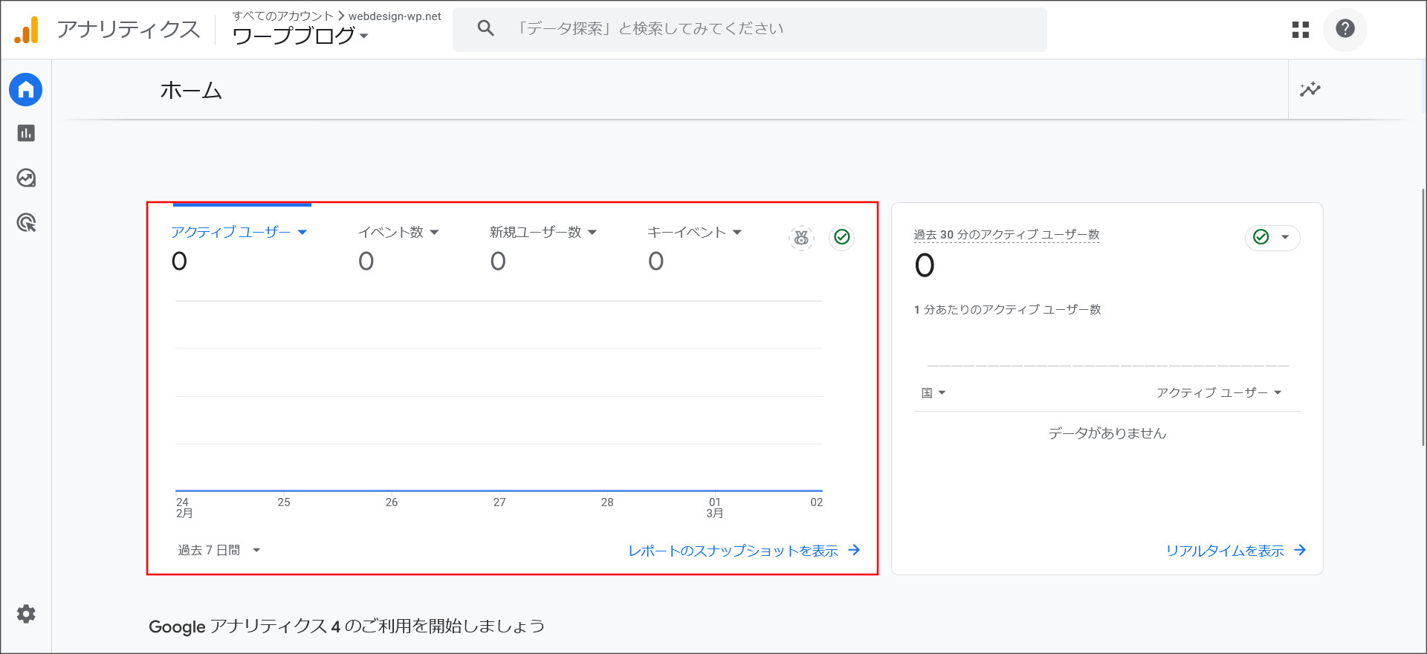The width and height of the screenshot is (1427, 654).
Task: Click the arrow icon beside レポートのスナップショットを表示
Action: click(854, 550)
